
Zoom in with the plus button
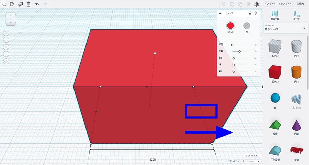tap(6, 47)
